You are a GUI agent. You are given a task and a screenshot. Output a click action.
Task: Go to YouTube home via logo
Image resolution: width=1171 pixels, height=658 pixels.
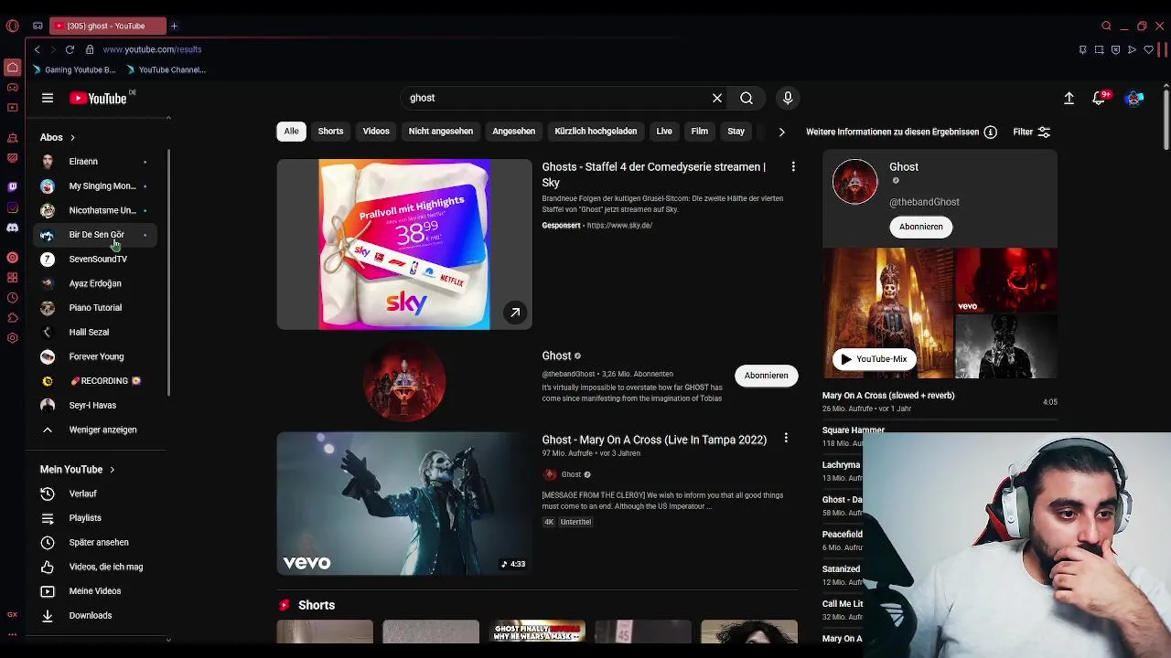pyautogui.click(x=98, y=98)
